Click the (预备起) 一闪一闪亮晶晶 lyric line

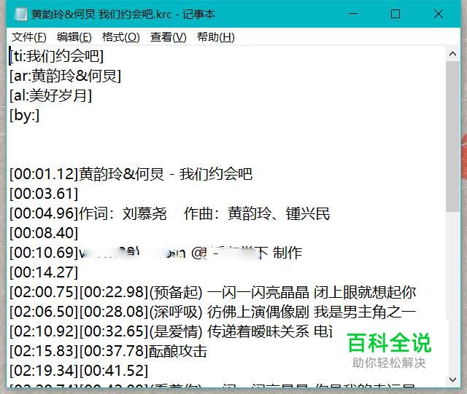212,292
